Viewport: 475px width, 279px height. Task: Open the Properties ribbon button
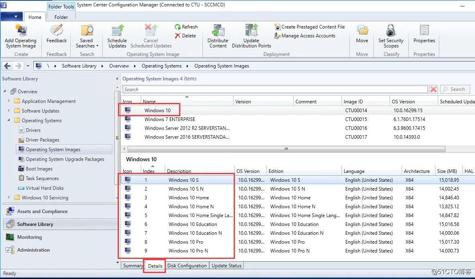[x=424, y=34]
